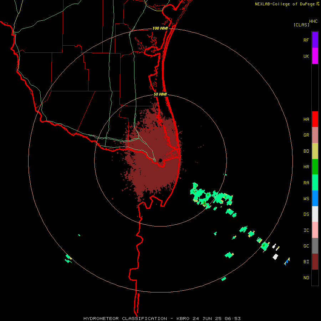Click the RA legend label
This screenshot has width=321, height=321.
pos(306,183)
